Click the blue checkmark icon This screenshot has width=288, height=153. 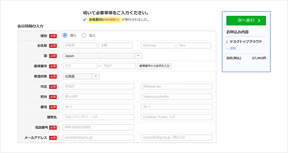pyautogui.click(x=85, y=20)
